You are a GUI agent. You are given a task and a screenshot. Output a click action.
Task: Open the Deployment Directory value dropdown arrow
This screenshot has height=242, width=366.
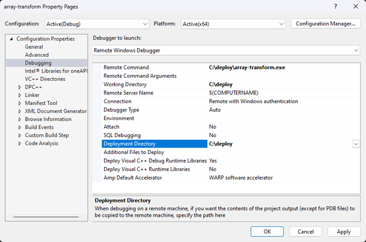pyautogui.click(x=356, y=144)
